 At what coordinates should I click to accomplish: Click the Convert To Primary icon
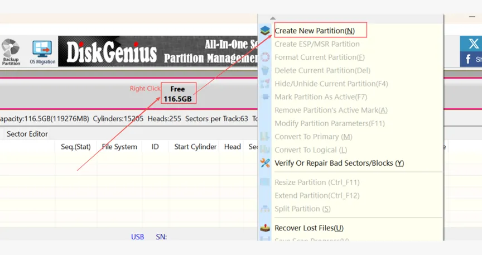264,136
